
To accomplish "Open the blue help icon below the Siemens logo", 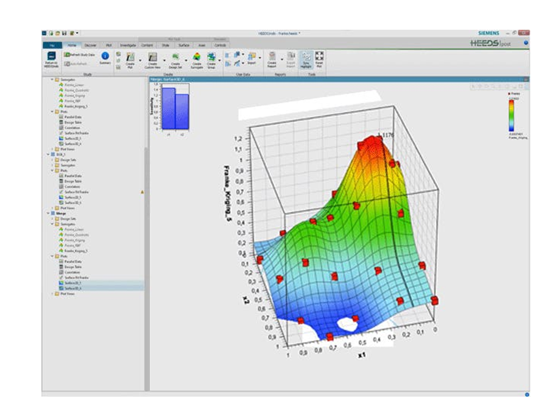I will [526, 43].
